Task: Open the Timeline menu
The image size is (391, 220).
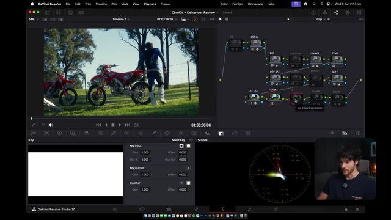Action: coord(101,4)
